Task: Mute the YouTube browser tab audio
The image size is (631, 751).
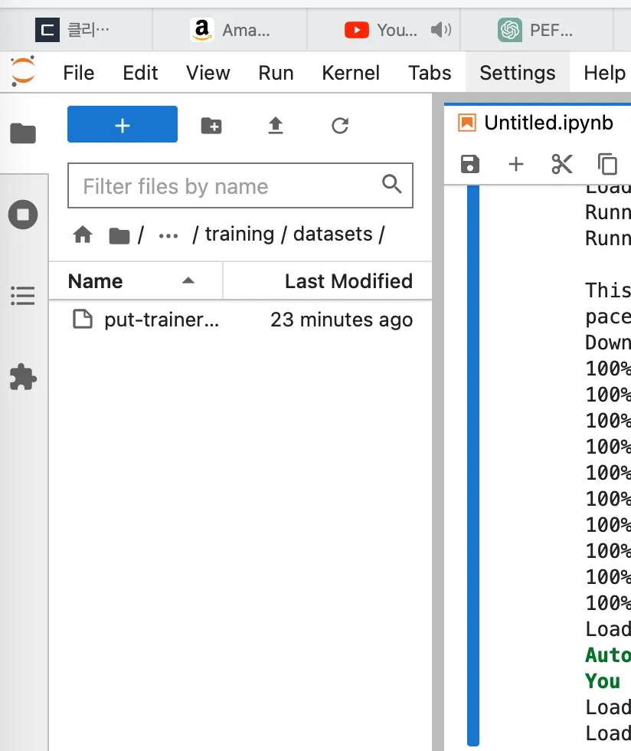Action: pos(440,31)
